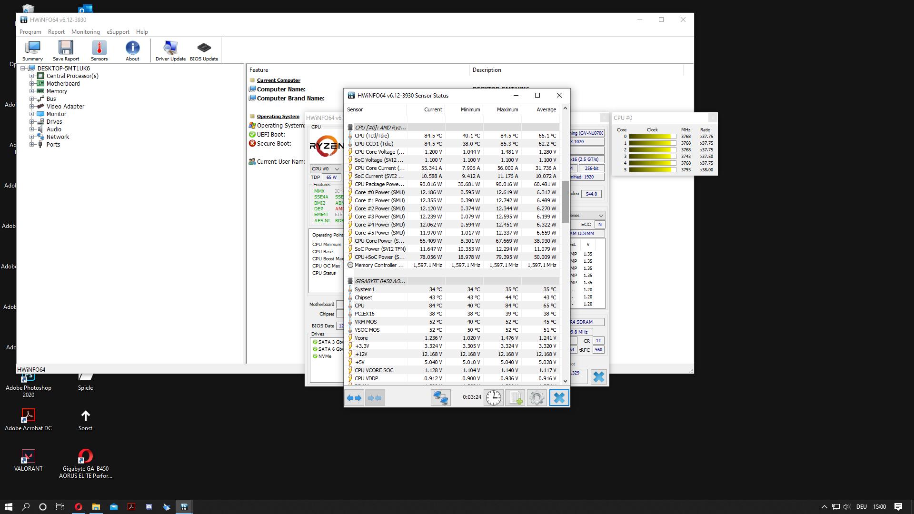Expand the Motherboard tree node
The image size is (914, 514).
click(33, 83)
